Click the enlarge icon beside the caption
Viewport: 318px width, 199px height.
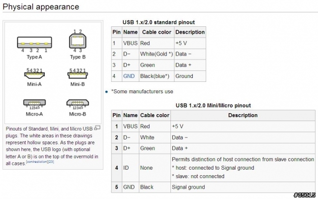point(97,128)
